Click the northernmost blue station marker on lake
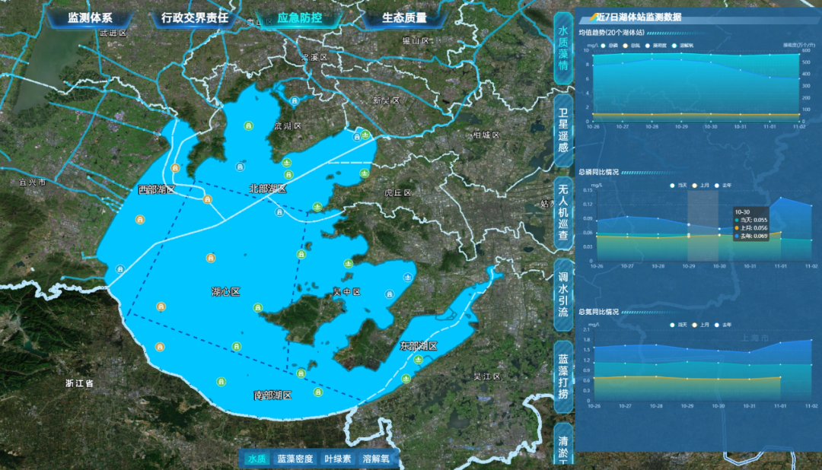This screenshot has width=822, height=470. click(294, 102)
